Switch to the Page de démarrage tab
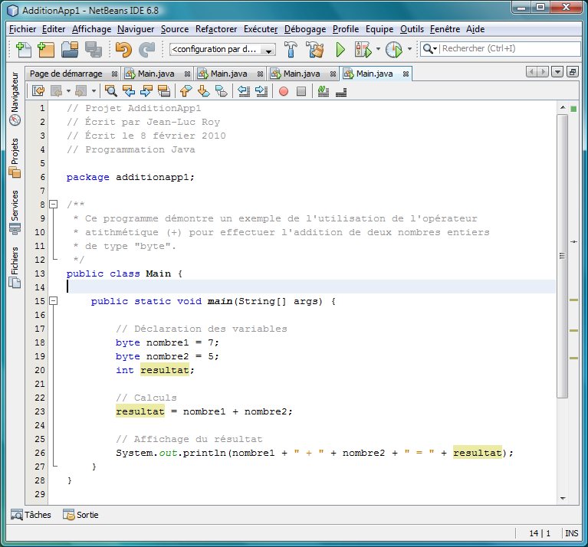 (x=66, y=74)
